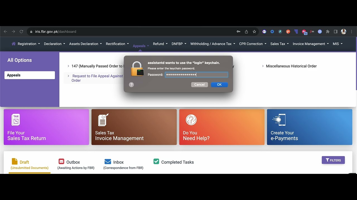Screen dimensions: 357x200
Task: Click the Need Help question mark icon
Action: [191, 120]
